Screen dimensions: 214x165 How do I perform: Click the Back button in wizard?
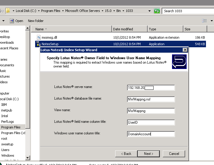click(x=126, y=154)
